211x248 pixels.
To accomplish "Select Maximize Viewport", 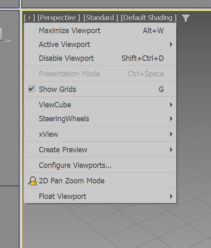I will click(101, 31).
